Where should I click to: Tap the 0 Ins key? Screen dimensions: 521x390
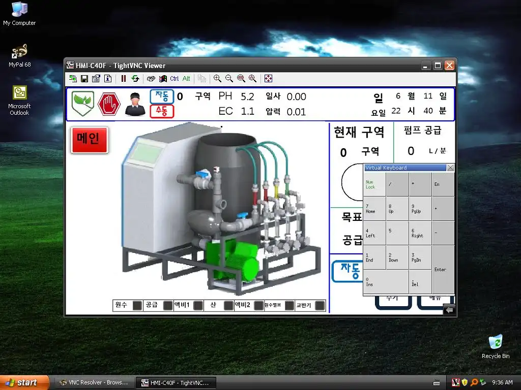[x=386, y=282]
